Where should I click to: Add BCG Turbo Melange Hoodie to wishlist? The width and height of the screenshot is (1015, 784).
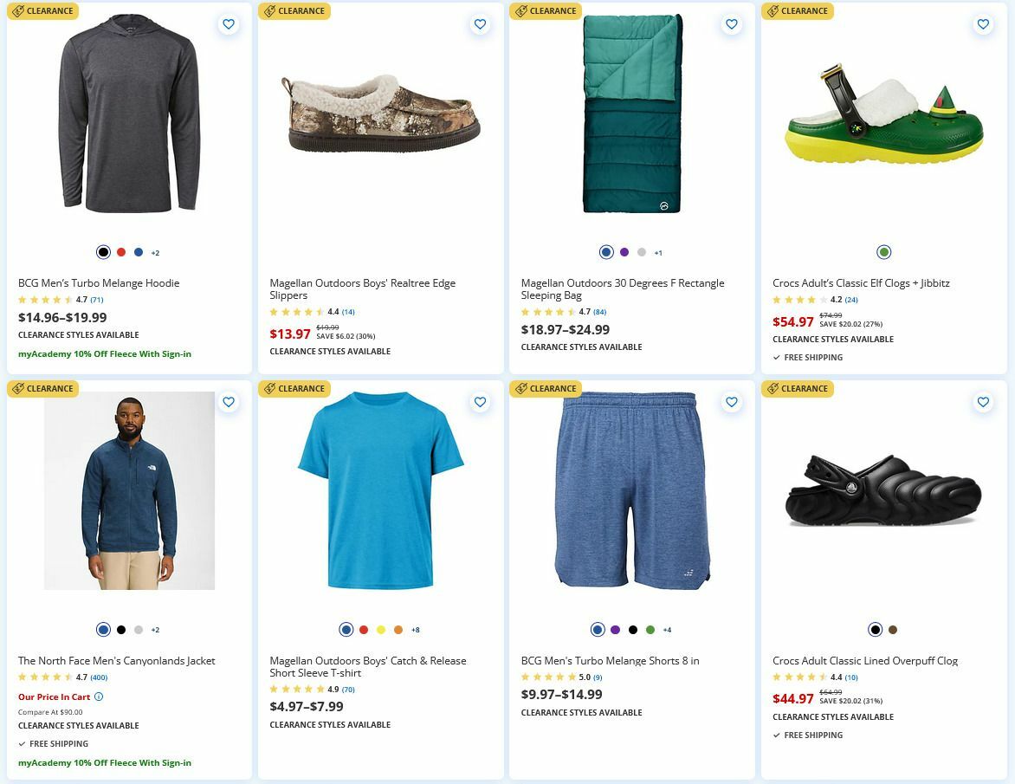point(229,25)
